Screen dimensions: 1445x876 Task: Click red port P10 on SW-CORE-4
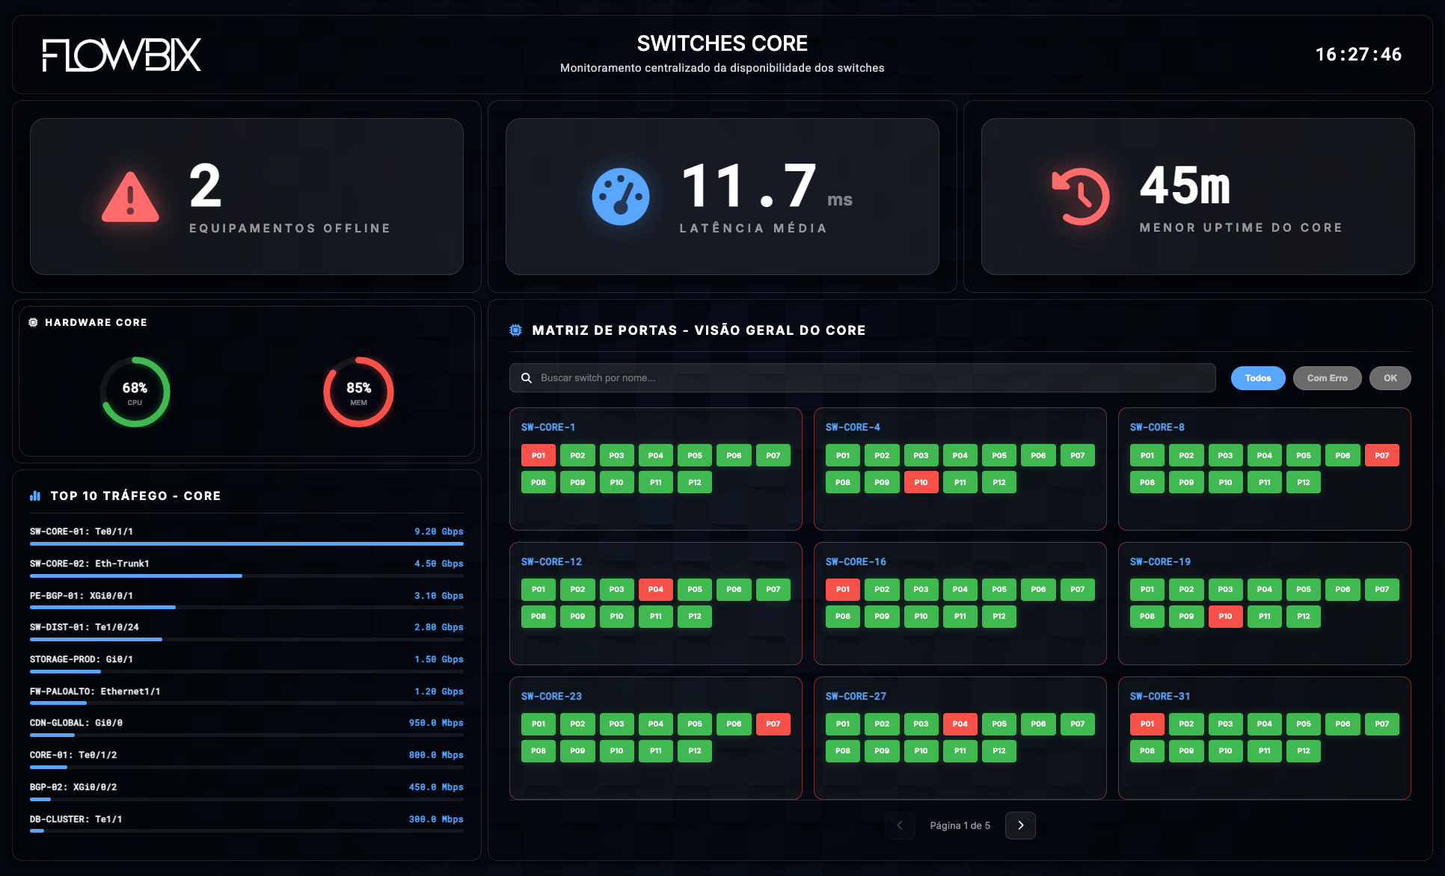pyautogui.click(x=921, y=482)
